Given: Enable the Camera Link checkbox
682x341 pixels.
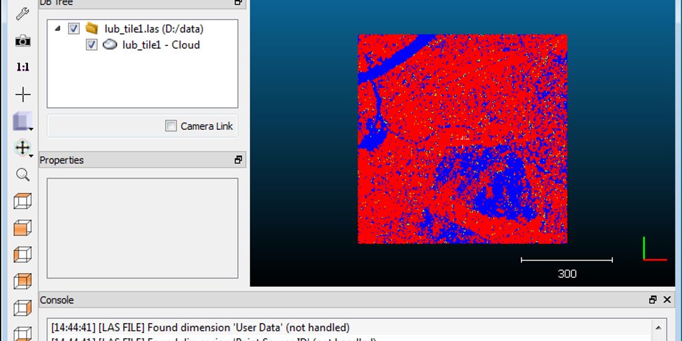Looking at the screenshot, I should (x=171, y=126).
